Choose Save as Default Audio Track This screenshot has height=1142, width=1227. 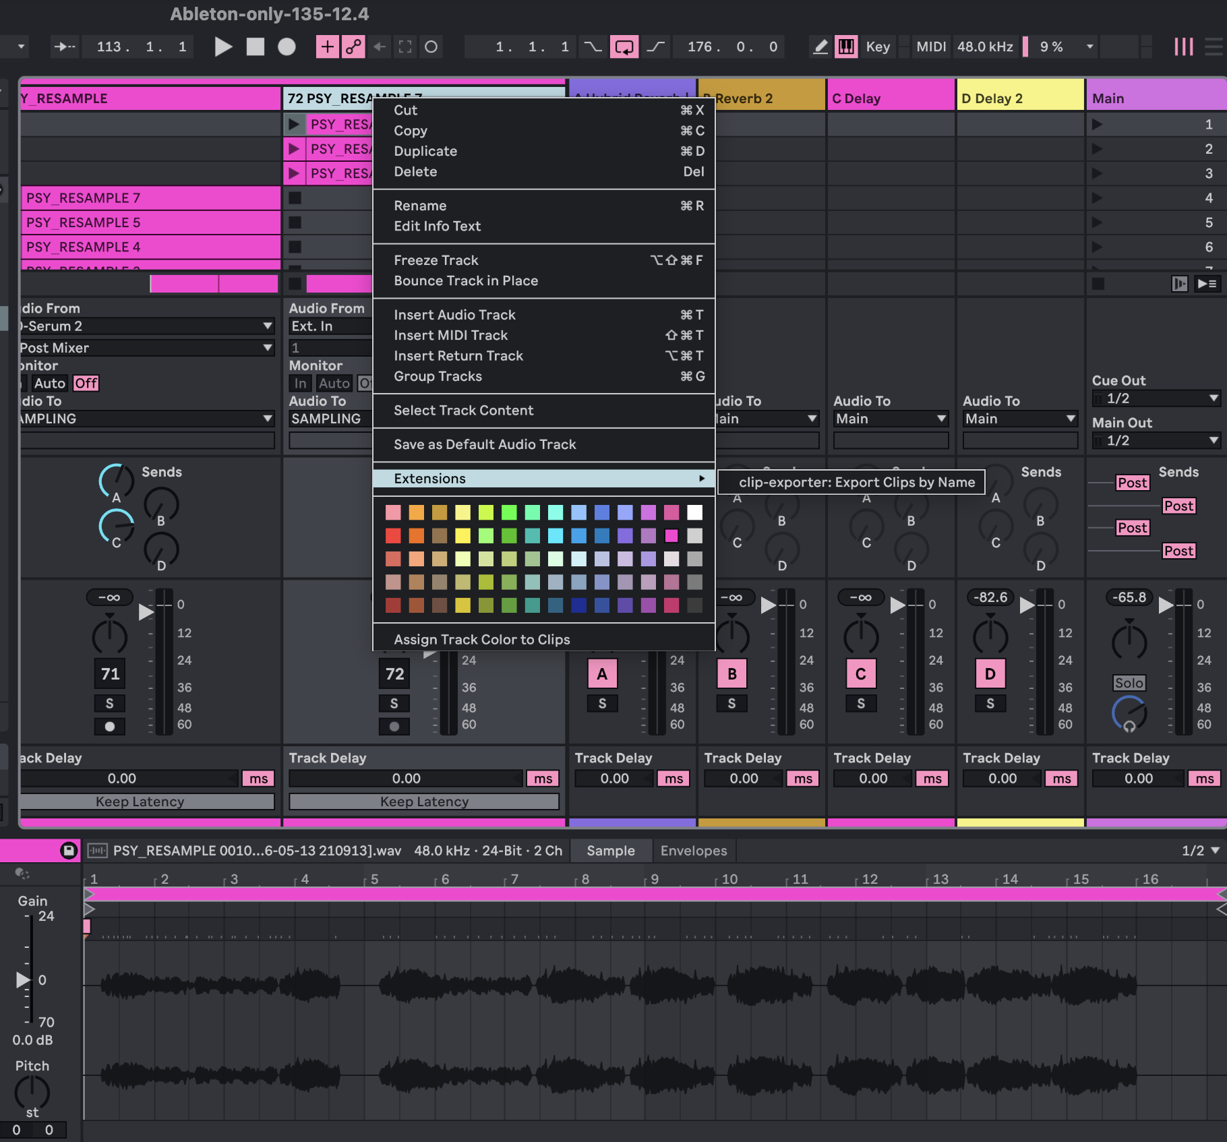(x=544, y=444)
